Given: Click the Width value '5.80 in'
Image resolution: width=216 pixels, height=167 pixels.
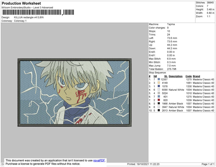Looking at the screenshot, I should (210, 13).
